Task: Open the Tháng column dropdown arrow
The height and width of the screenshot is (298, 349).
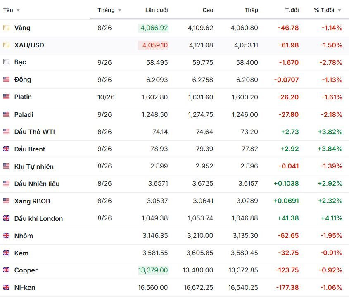Action: pyautogui.click(x=120, y=10)
